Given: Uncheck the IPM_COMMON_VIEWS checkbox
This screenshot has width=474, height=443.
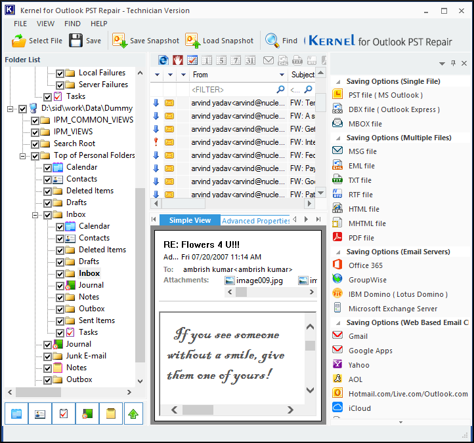Looking at the screenshot, I should 35,120.
